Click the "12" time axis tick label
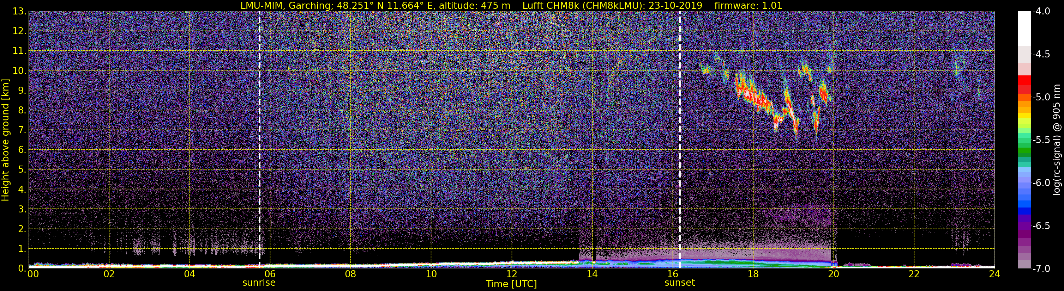 [512, 274]
